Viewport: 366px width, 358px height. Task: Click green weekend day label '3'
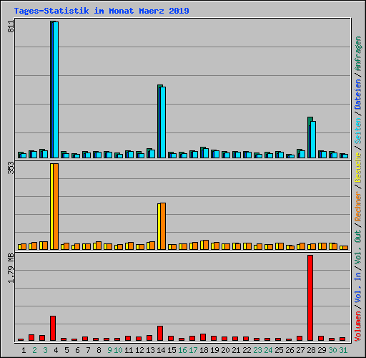[x=45, y=350]
